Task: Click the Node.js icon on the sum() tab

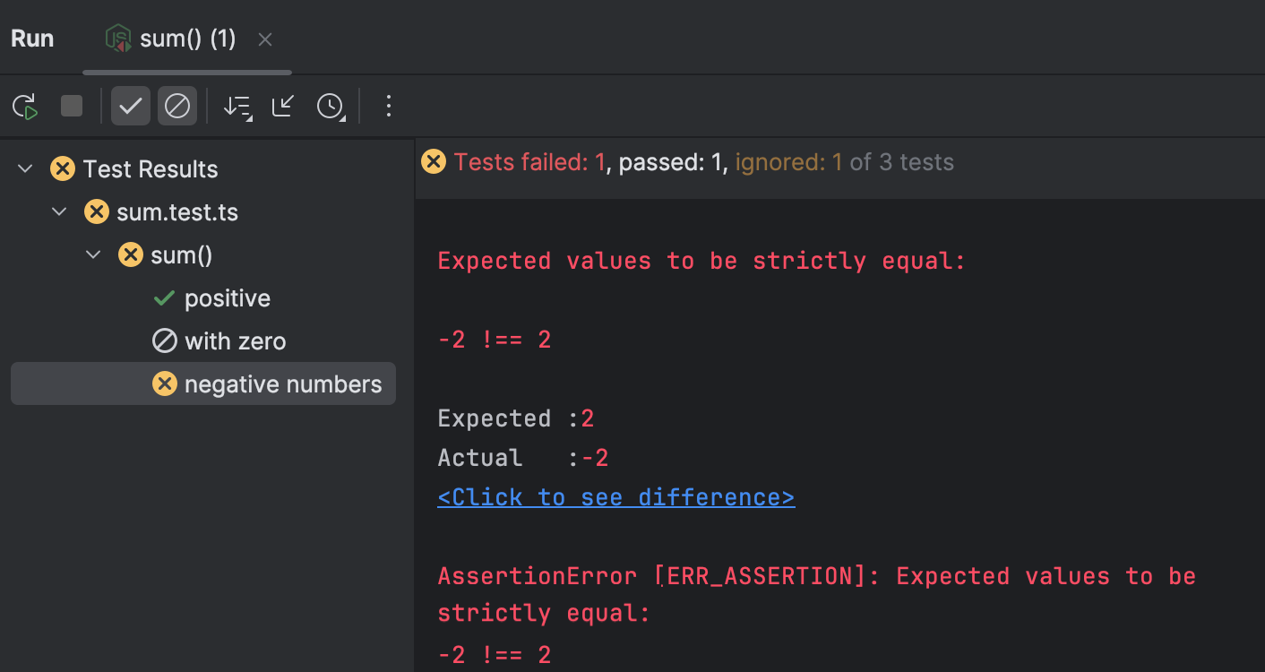Action: click(x=118, y=39)
